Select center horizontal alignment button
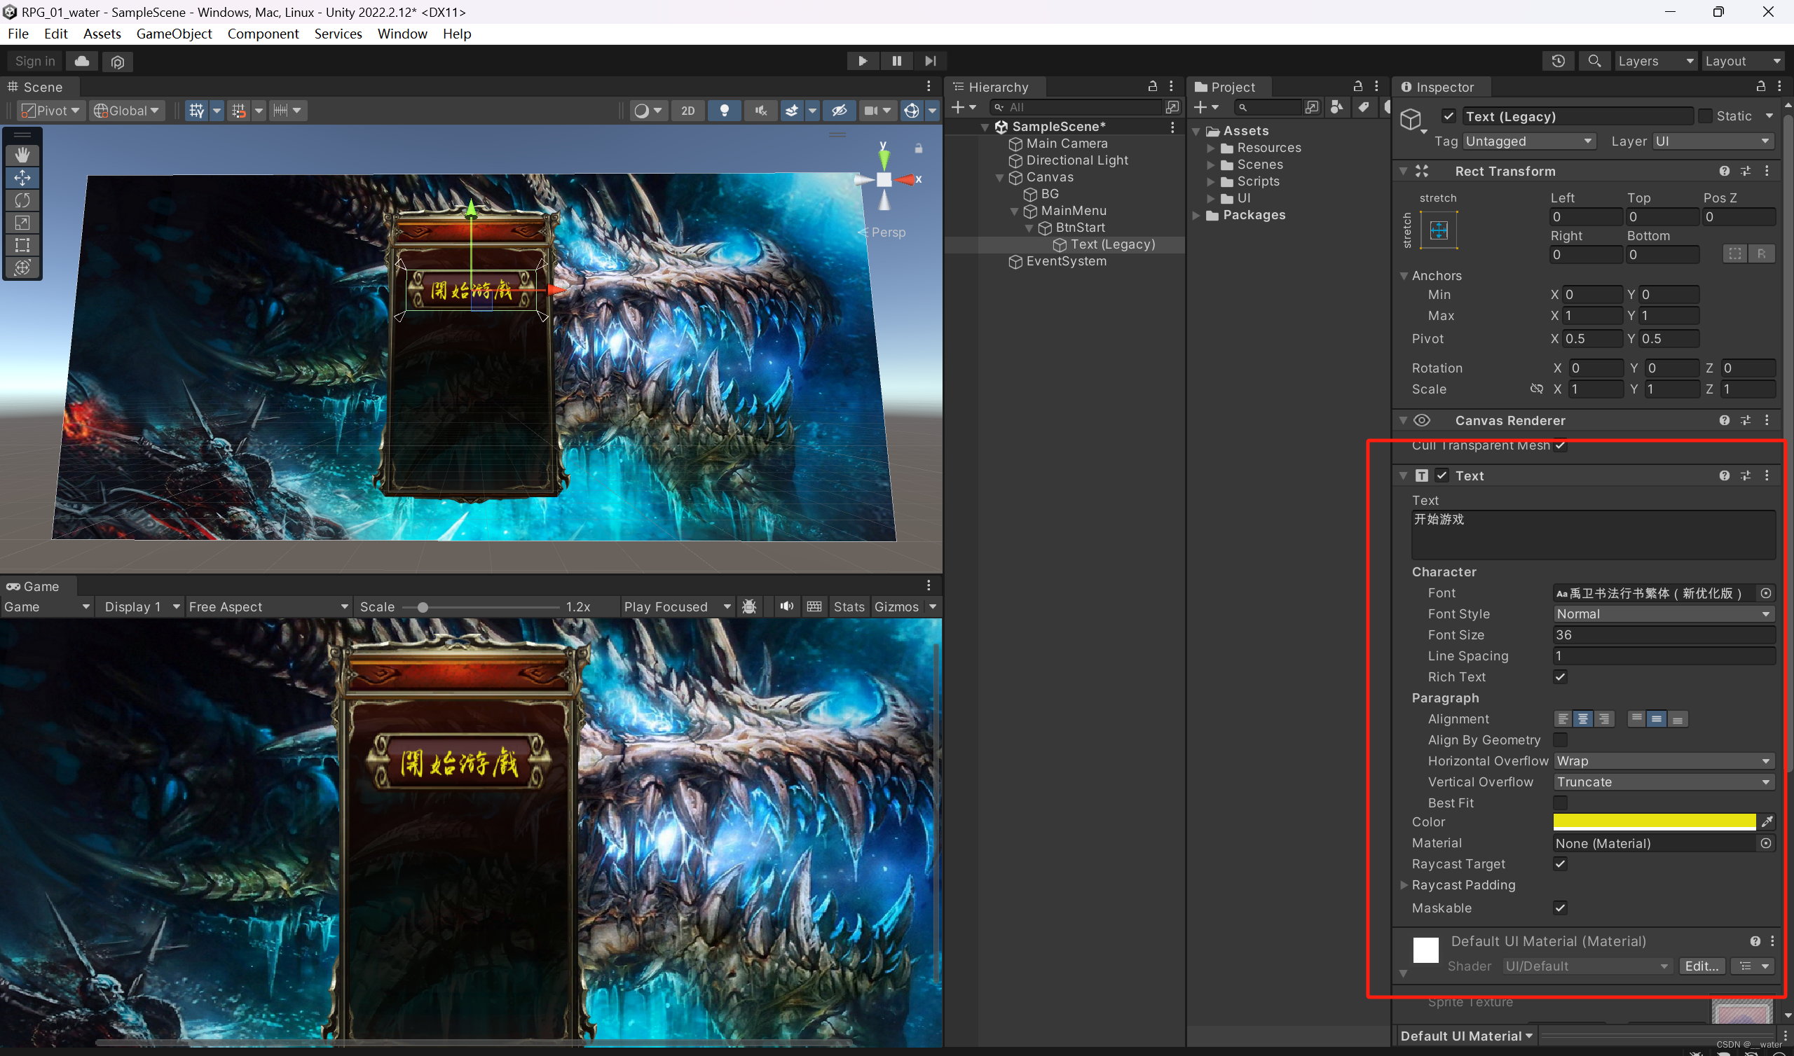 coord(1582,719)
